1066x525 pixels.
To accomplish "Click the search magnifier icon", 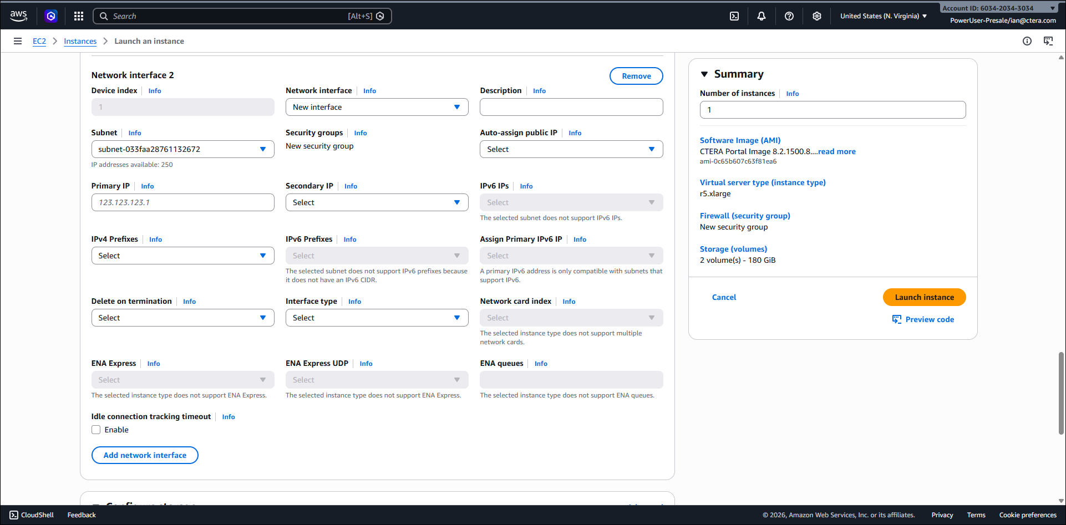I will (104, 16).
